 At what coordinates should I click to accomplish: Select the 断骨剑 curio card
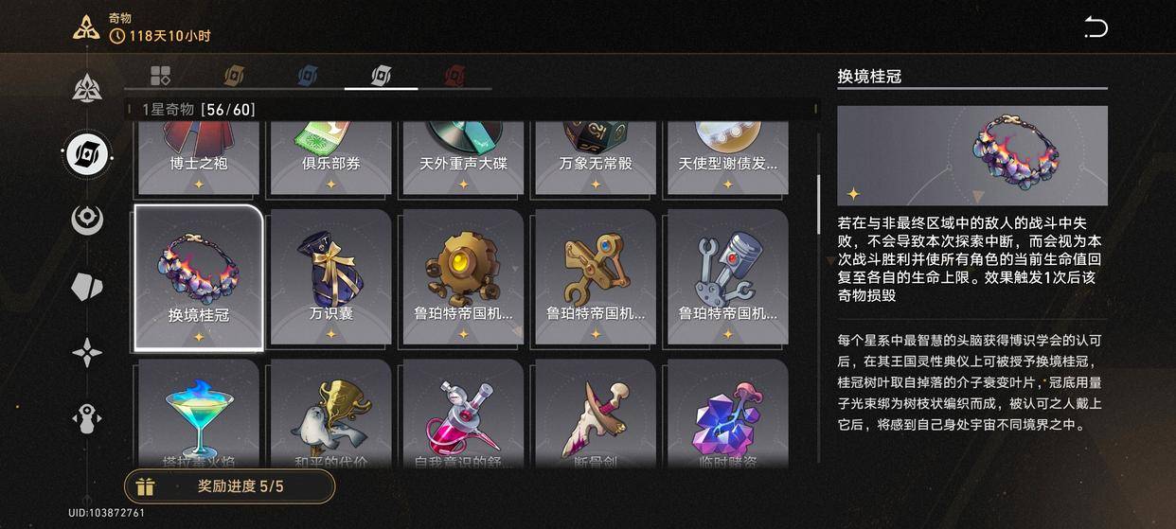(x=596, y=414)
